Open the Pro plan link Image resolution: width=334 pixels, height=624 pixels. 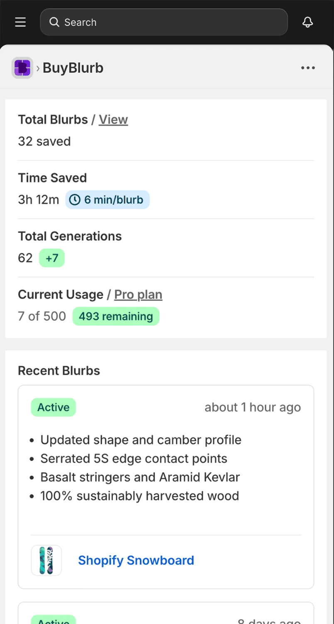[x=138, y=295]
